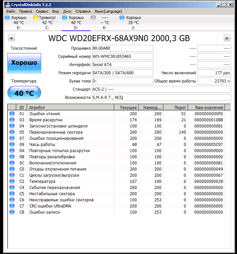The image size is (237, 254).
Task: Click the serial number field WD-WMC301853465
Action: pyautogui.click(x=123, y=56)
